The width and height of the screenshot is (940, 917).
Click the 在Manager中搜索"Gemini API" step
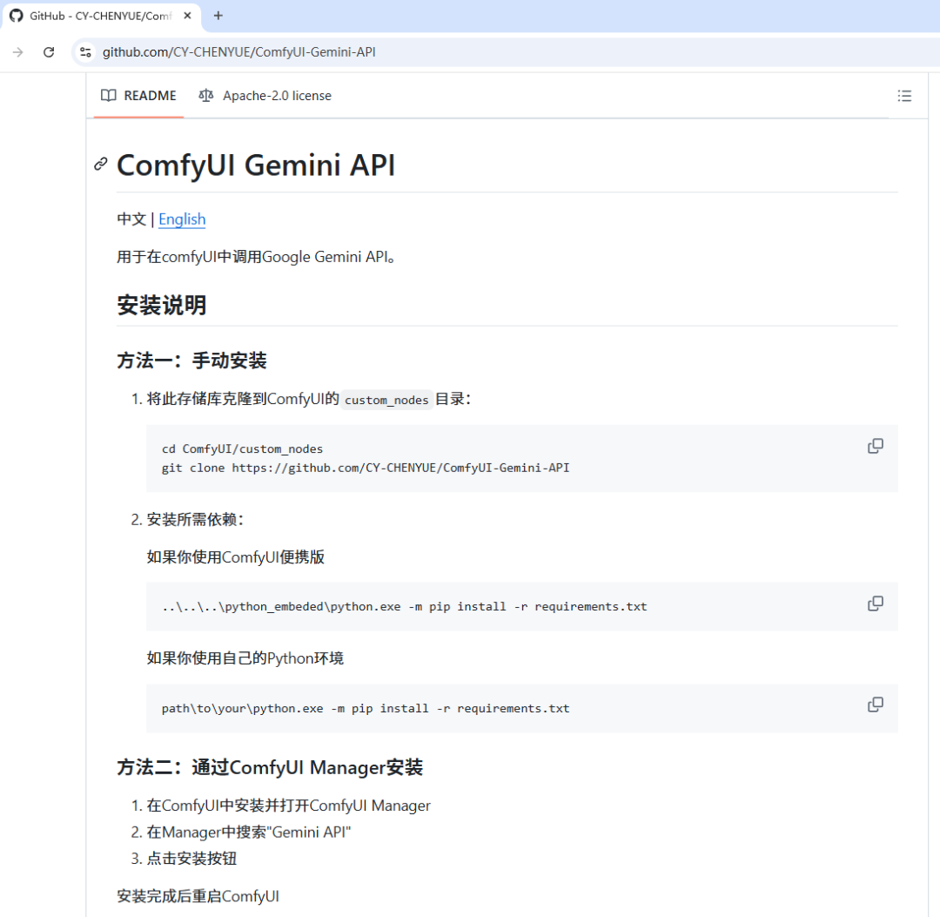pos(249,833)
